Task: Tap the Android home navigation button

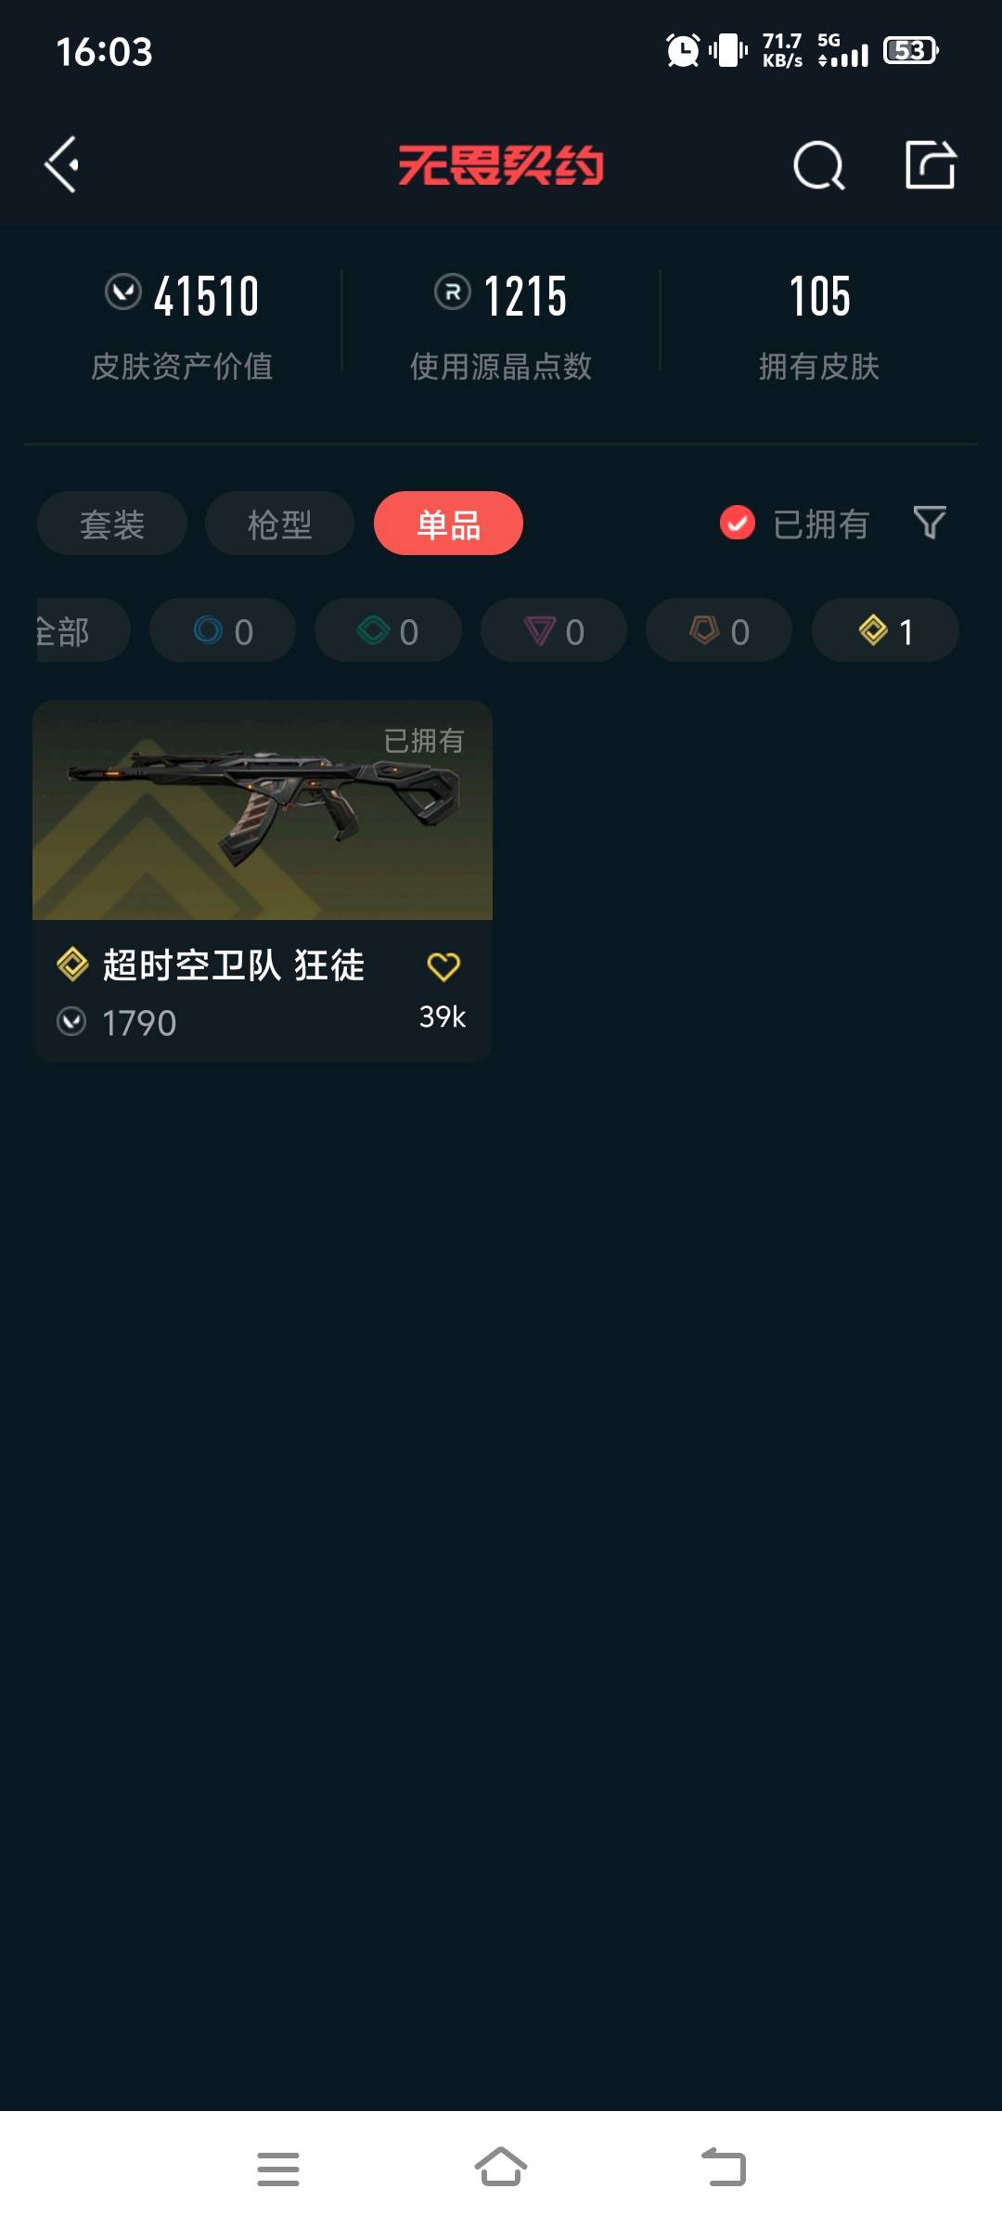Action: coord(501,2168)
